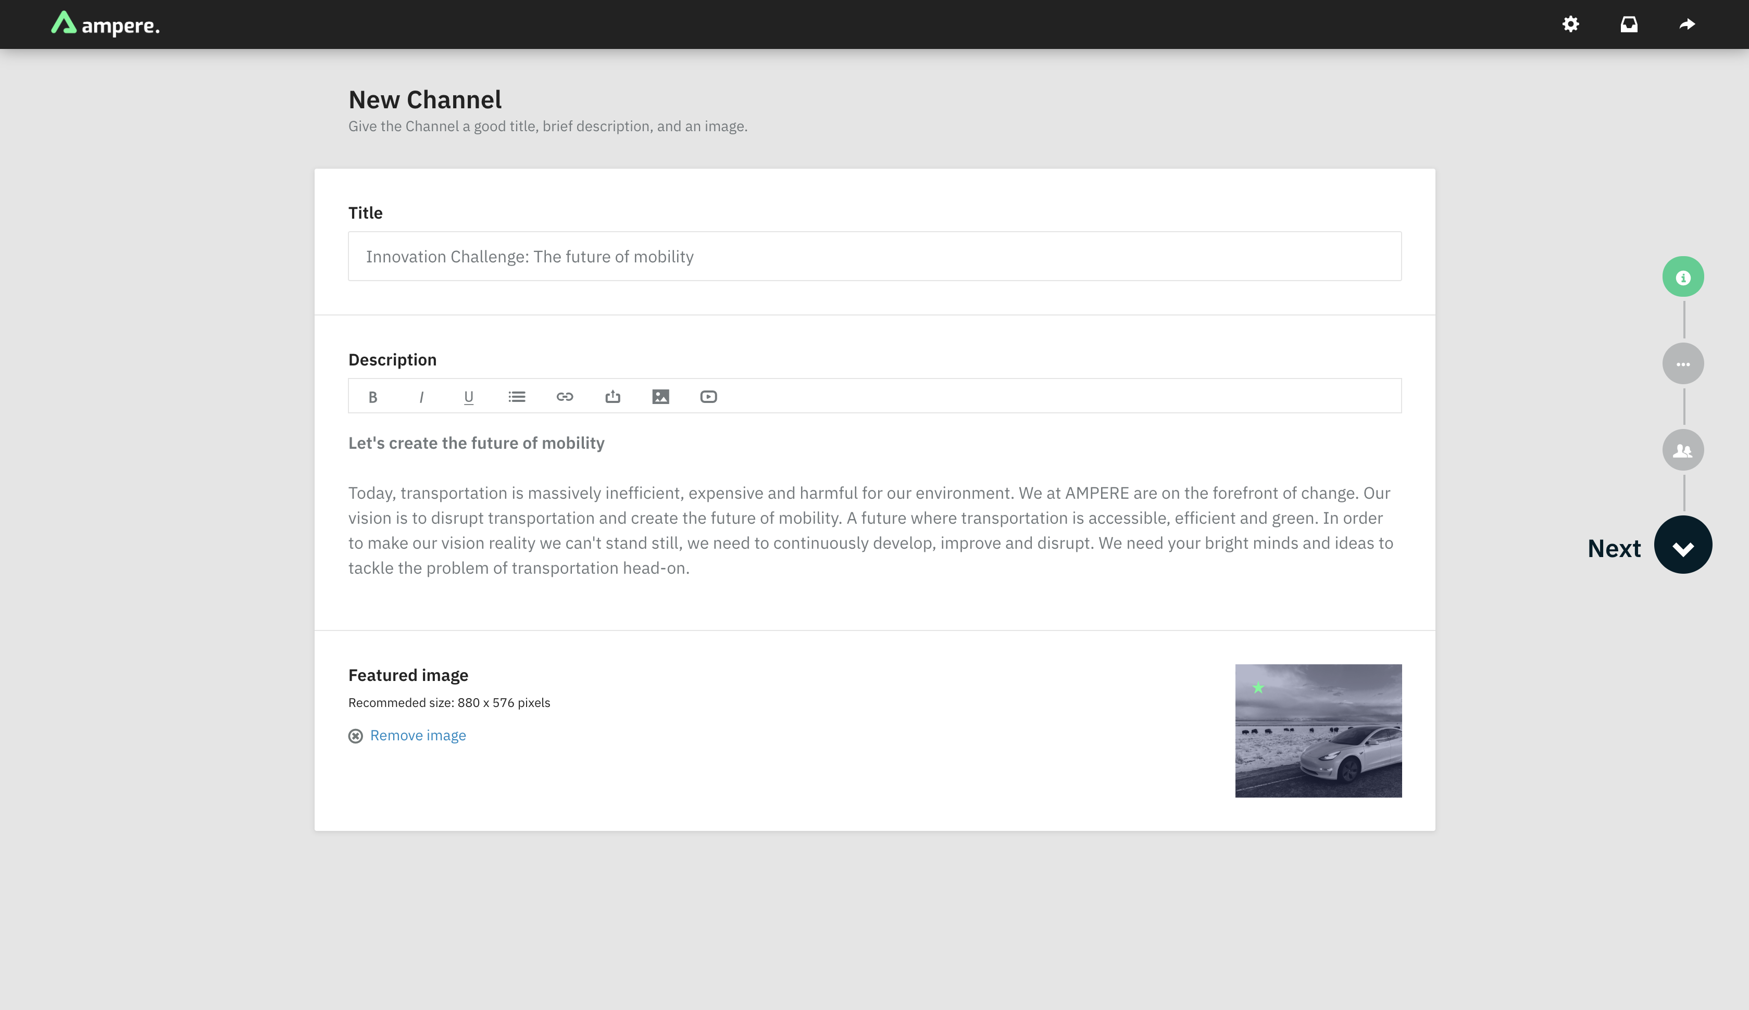This screenshot has width=1749, height=1010.
Task: Insert an image via picture icon
Action: pyautogui.click(x=660, y=397)
